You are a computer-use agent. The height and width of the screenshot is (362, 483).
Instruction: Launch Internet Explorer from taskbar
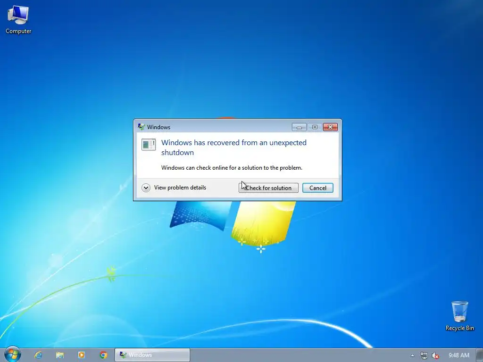coord(38,355)
